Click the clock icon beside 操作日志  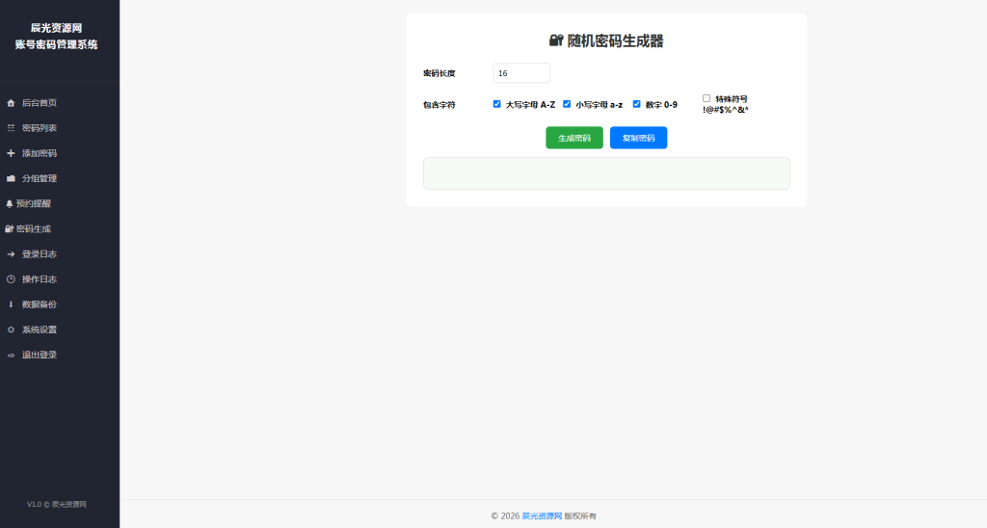click(x=11, y=279)
